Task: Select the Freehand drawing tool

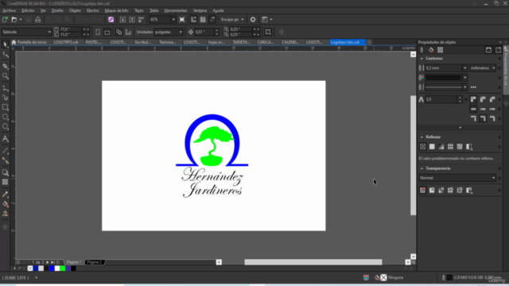Action: (6, 88)
